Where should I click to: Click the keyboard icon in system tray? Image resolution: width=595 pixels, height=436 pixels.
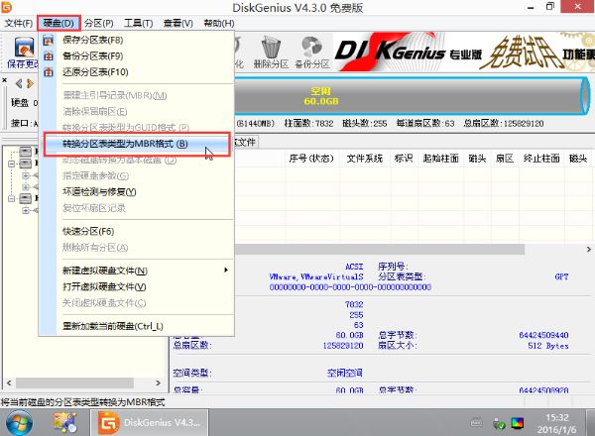[476, 422]
